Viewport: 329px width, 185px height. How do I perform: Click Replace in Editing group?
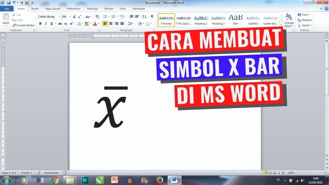point(305,20)
